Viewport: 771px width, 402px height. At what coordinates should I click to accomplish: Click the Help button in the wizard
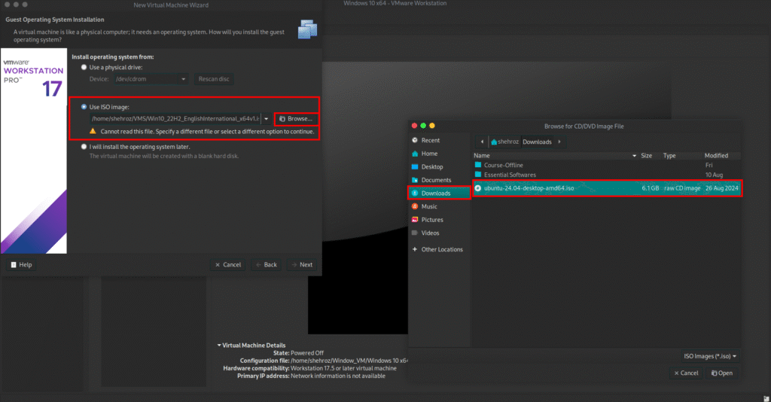[x=21, y=264]
